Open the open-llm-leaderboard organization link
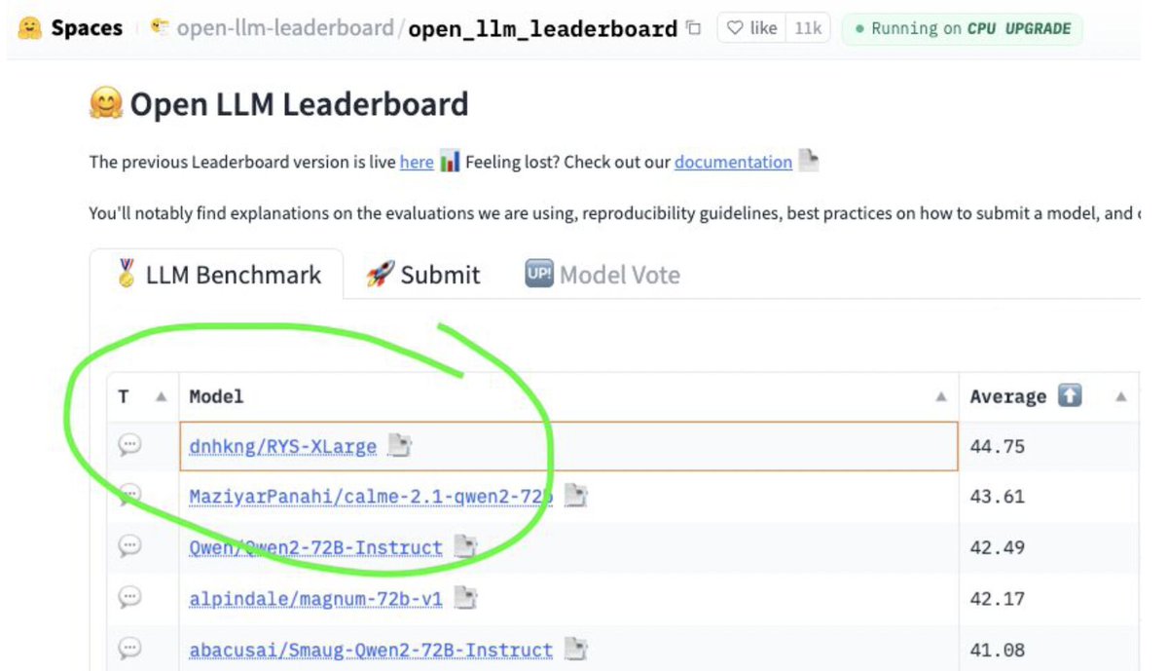Image resolution: width=1168 pixels, height=671 pixels. point(284,28)
